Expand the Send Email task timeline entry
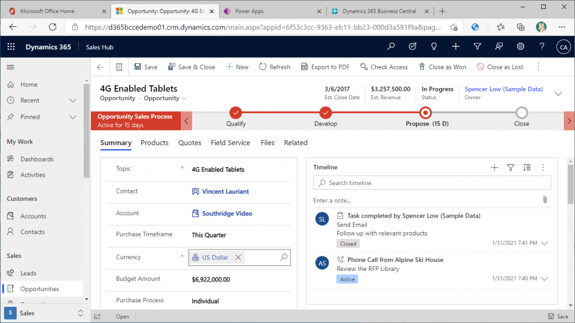Image resolution: width=575 pixels, height=323 pixels. pos(545,243)
